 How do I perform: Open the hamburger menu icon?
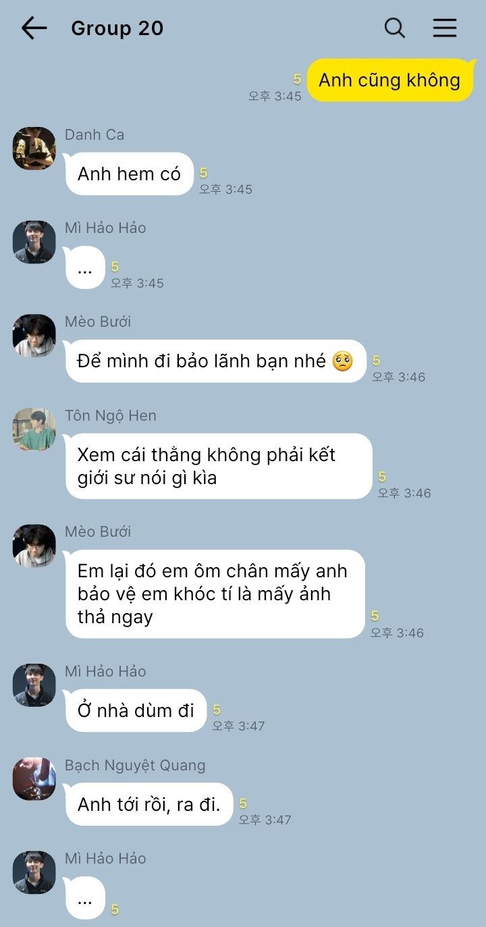pos(445,28)
